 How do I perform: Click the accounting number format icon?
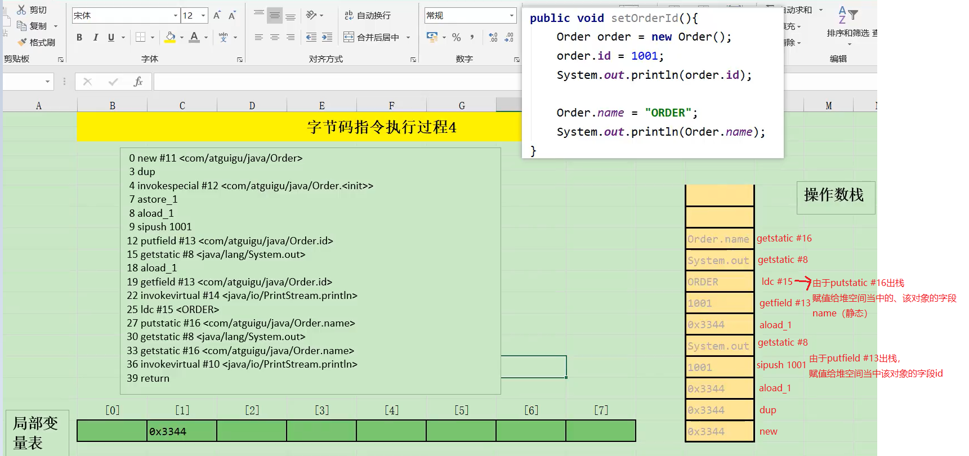432,37
